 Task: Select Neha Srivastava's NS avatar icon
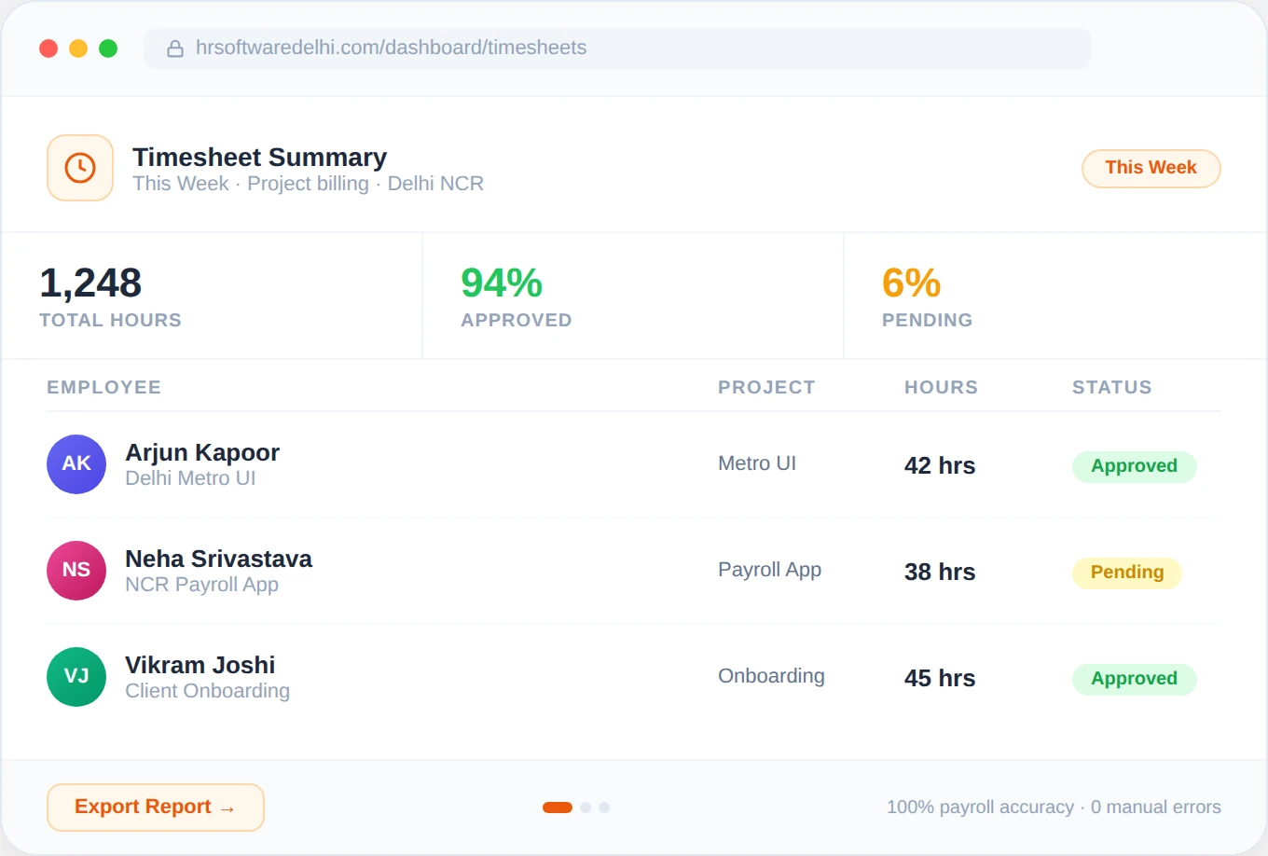(x=76, y=570)
